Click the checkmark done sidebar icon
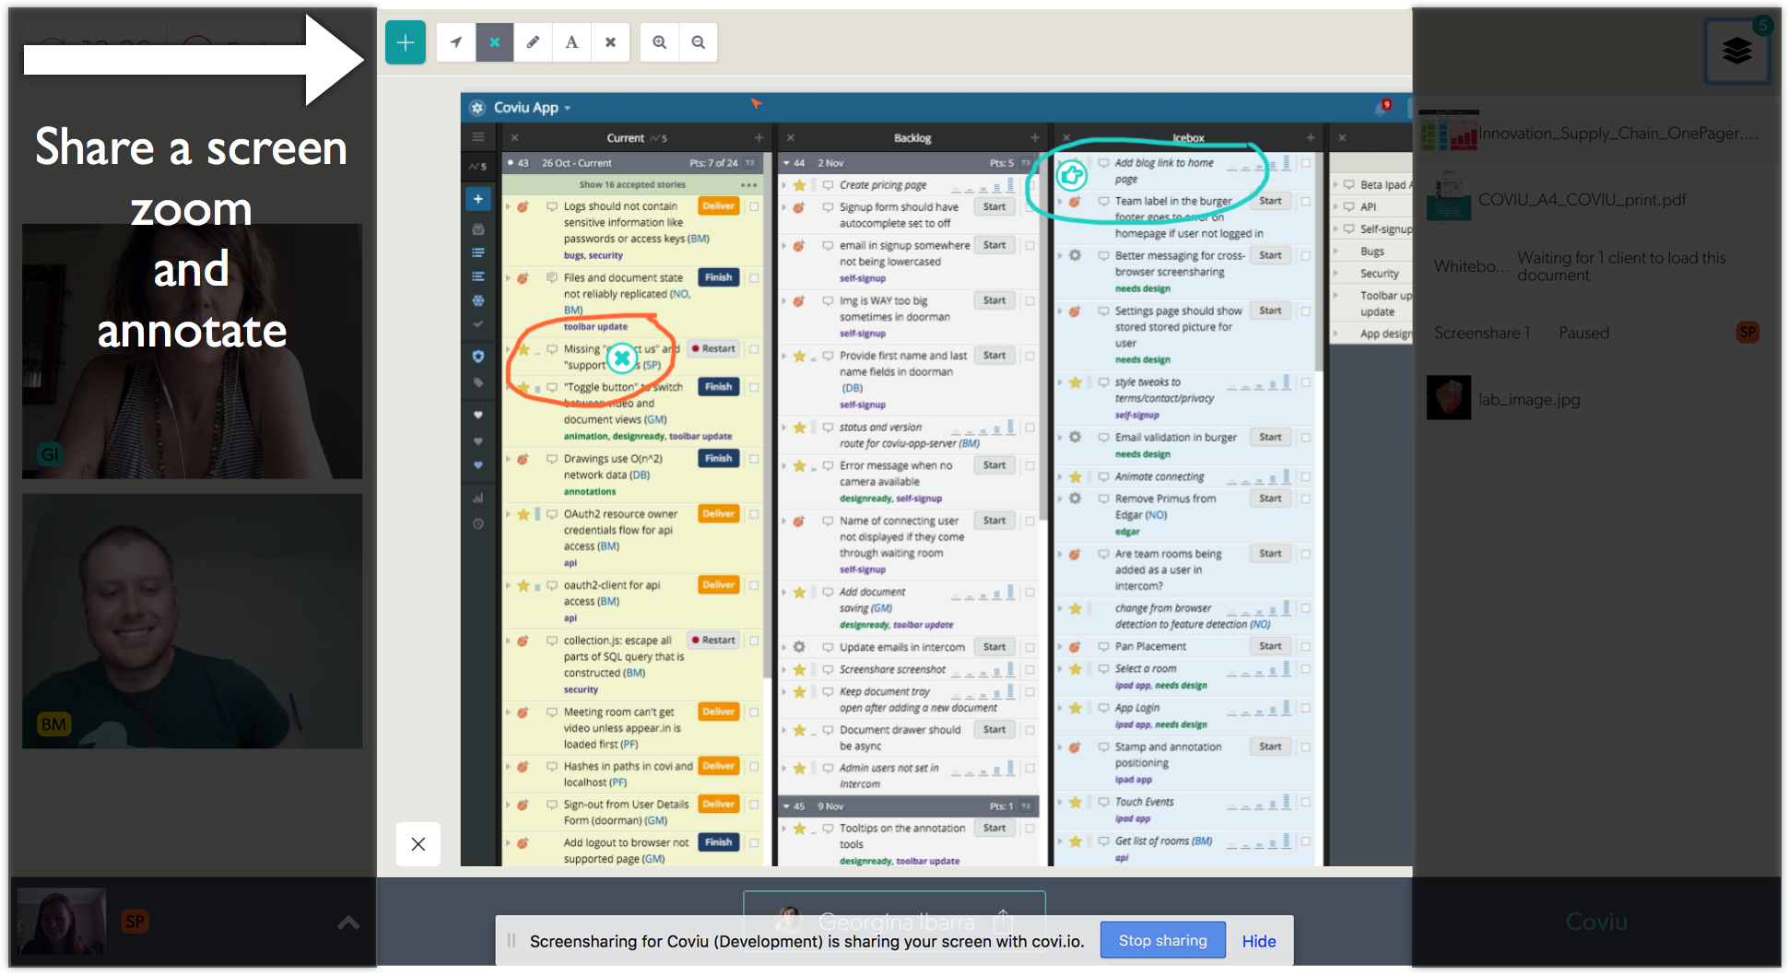Image resolution: width=1789 pixels, height=975 pixels. pyautogui.click(x=477, y=324)
